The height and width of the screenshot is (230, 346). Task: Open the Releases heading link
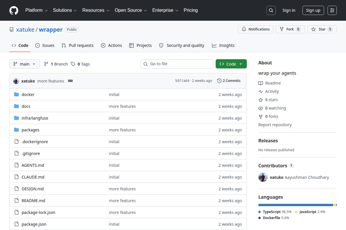pos(268,141)
